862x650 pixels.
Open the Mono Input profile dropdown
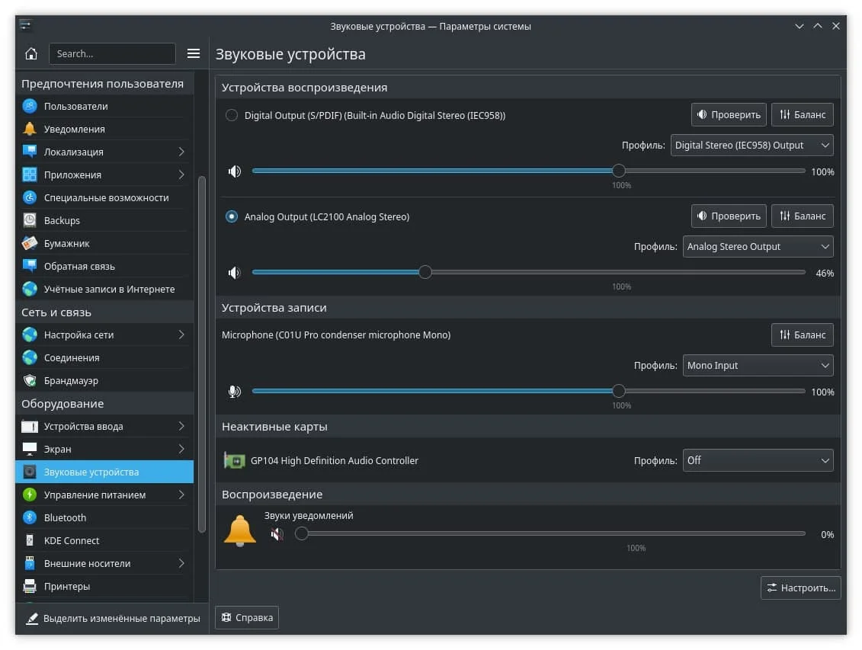[758, 365]
